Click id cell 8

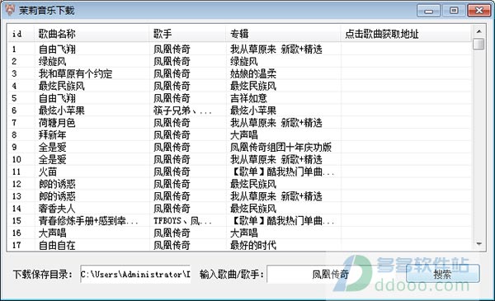14,135
